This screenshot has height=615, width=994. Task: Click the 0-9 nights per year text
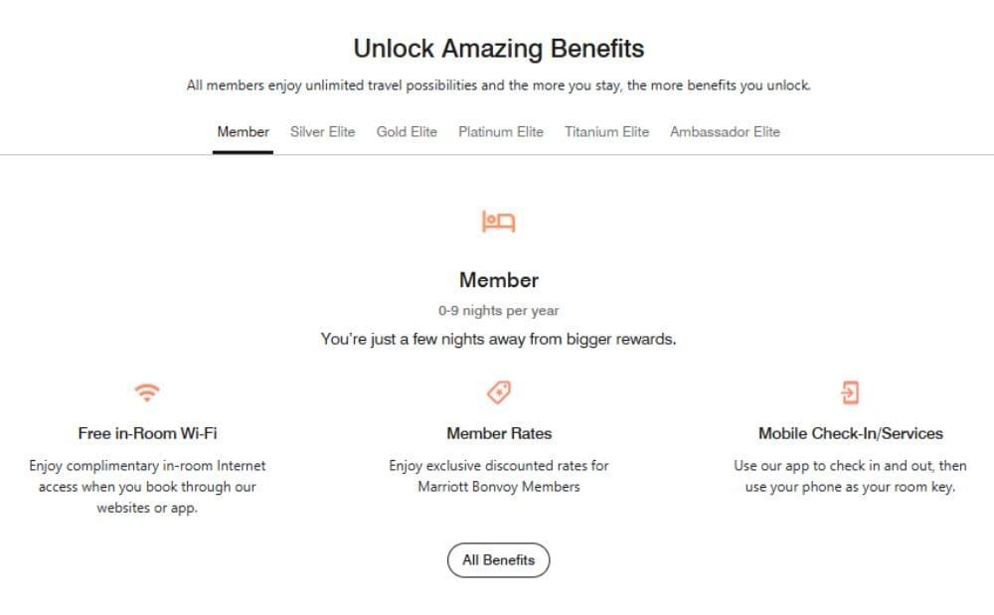(x=498, y=310)
